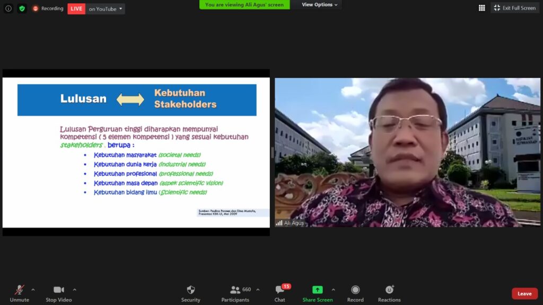Open the gallery grid view icon

click(481, 8)
